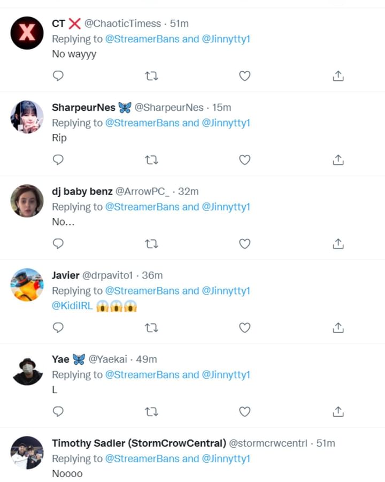
Task: Retweet Javier's reply
Action: click(151, 327)
